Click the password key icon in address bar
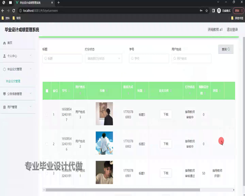Image resolution: width=245 pixels, height=196 pixels. (x=201, y=11)
